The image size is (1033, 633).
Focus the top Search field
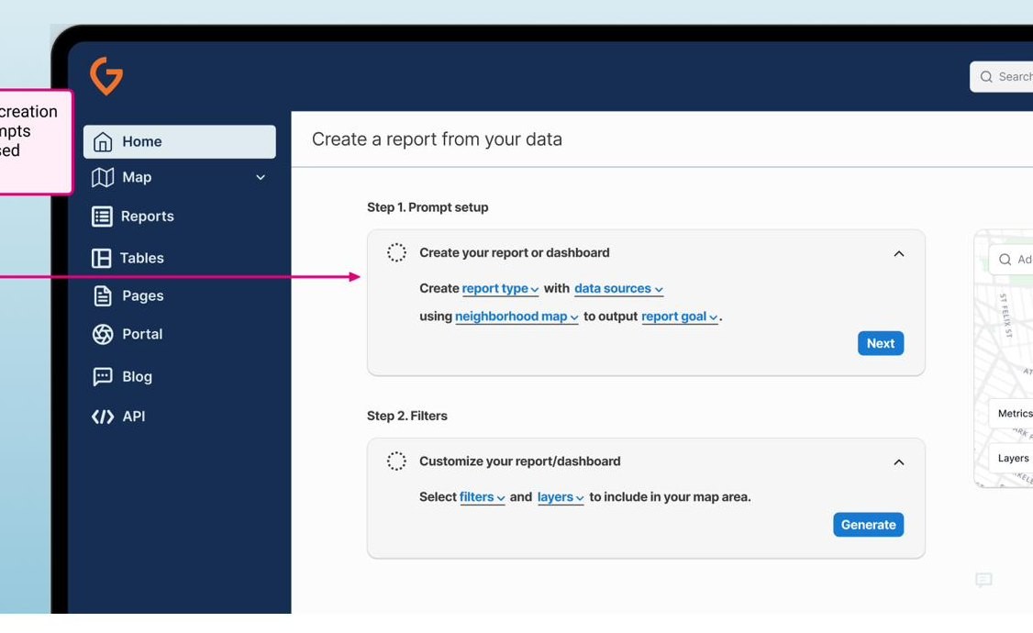pos(1002,77)
